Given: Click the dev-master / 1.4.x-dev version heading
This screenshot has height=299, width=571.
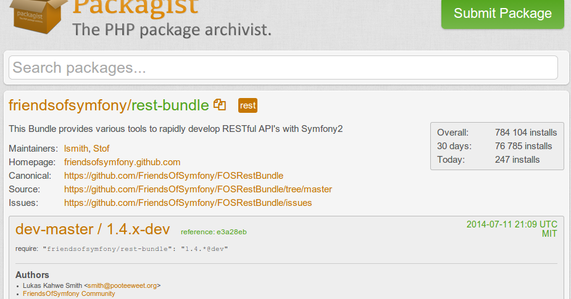Looking at the screenshot, I should [93, 229].
